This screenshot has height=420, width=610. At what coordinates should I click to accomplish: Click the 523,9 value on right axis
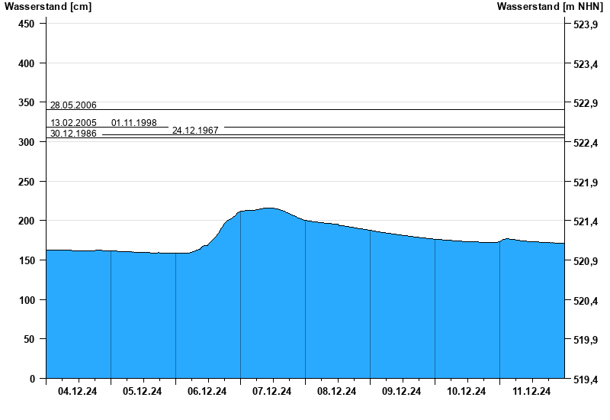click(x=585, y=25)
